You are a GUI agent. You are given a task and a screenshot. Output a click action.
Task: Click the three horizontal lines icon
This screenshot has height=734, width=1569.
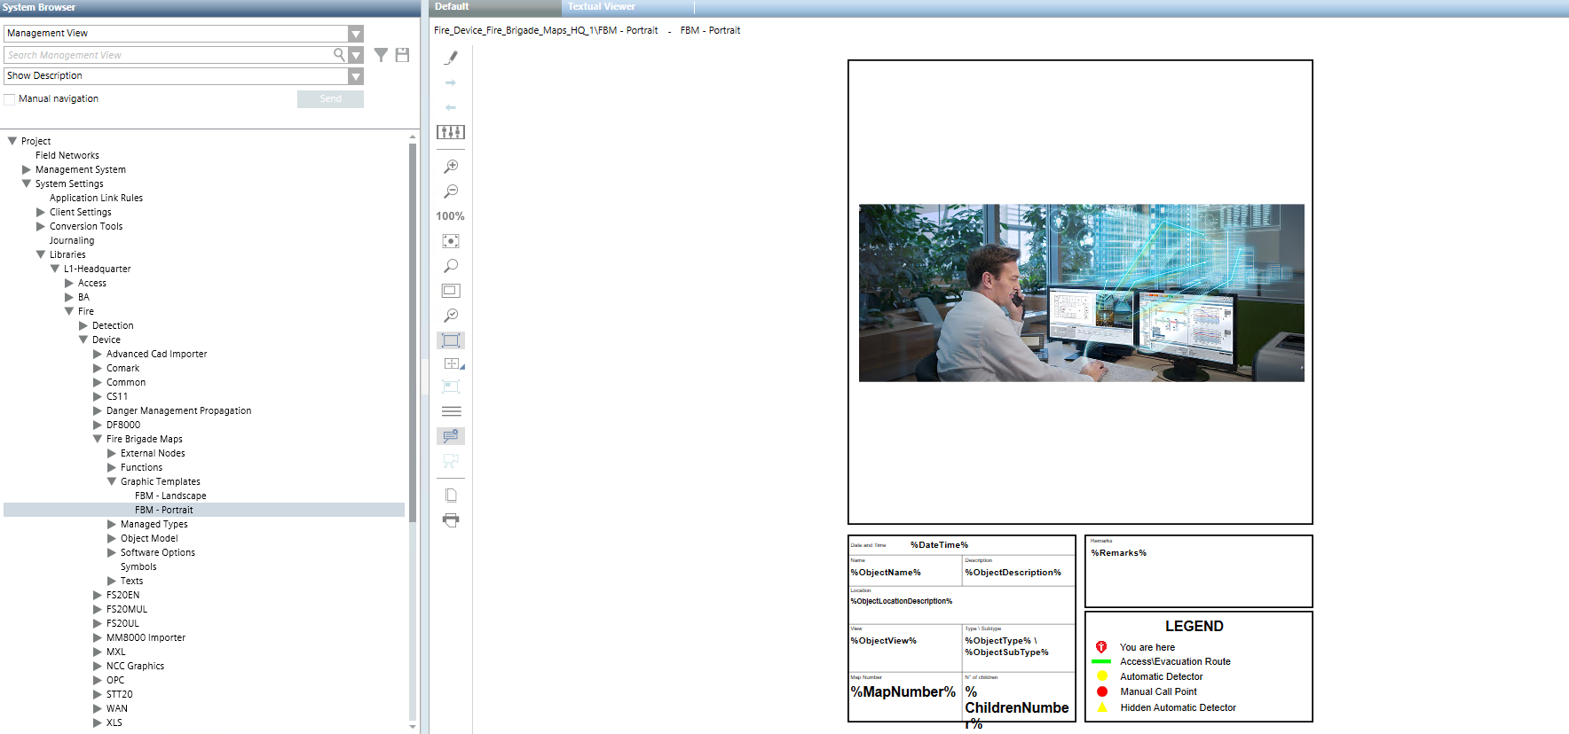[451, 411]
